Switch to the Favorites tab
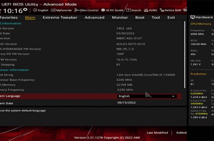The height and width of the screenshot is (141, 214). (x=9, y=17)
